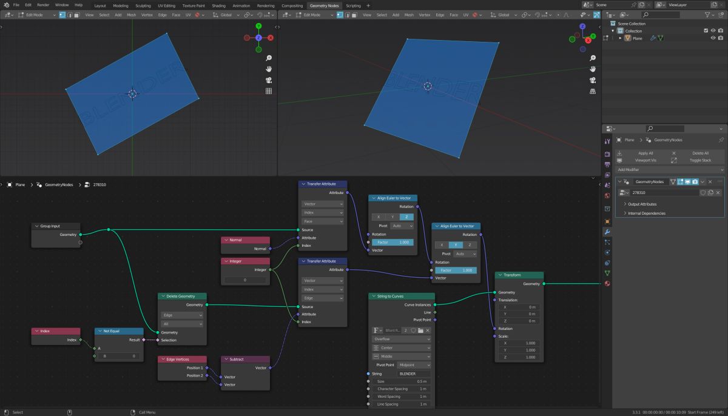Open the Render properties tab
728x416 pixels.
(607, 154)
